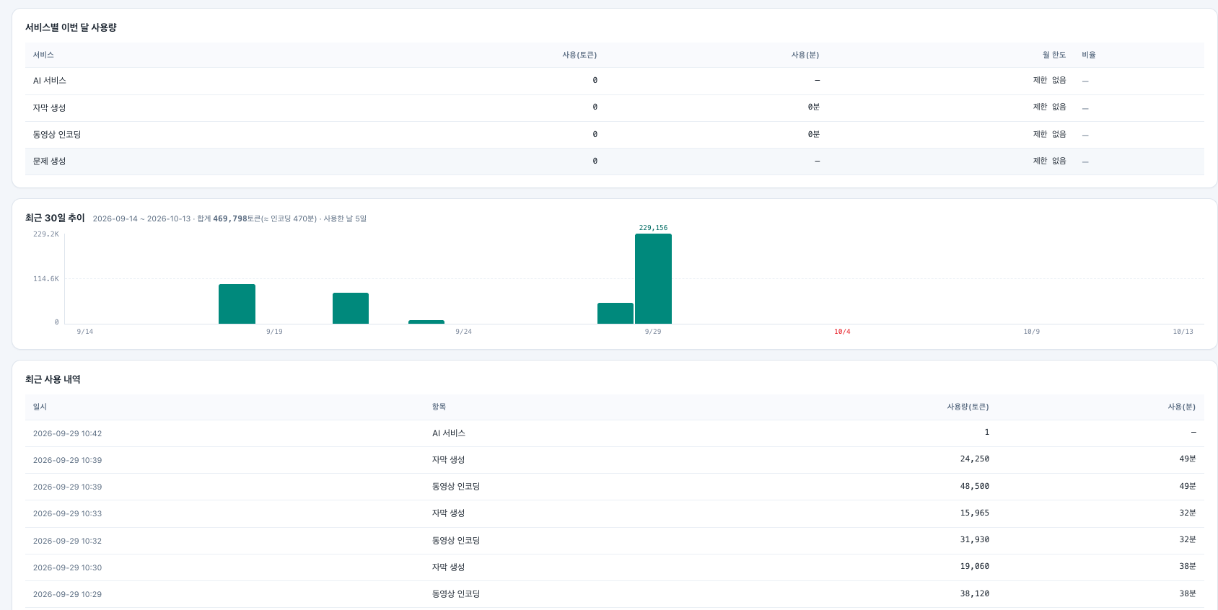The image size is (1218, 610).
Task: Click the 48,500 token usage value
Action: pyautogui.click(x=975, y=486)
